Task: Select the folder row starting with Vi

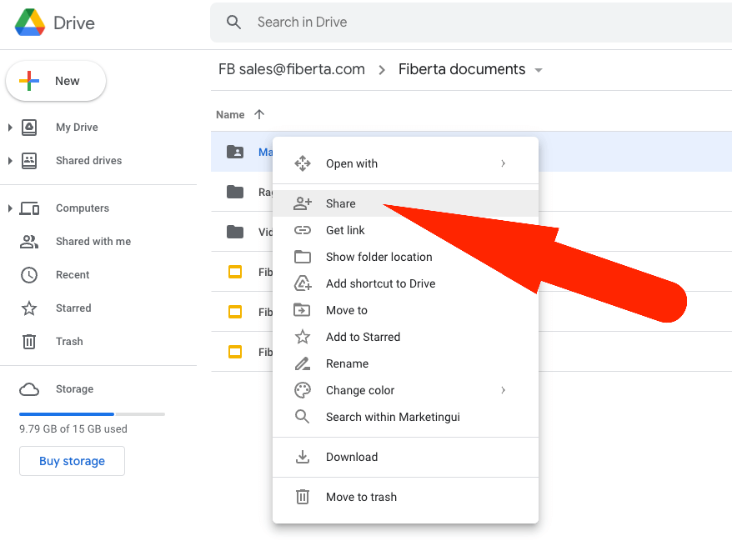Action: [242, 232]
